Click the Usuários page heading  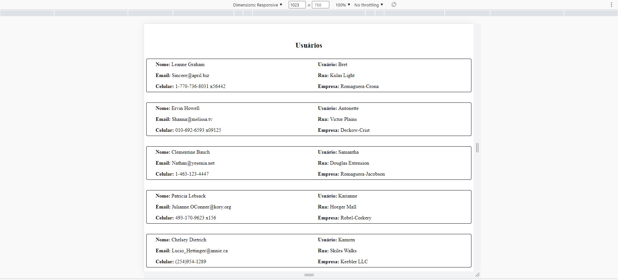click(309, 45)
